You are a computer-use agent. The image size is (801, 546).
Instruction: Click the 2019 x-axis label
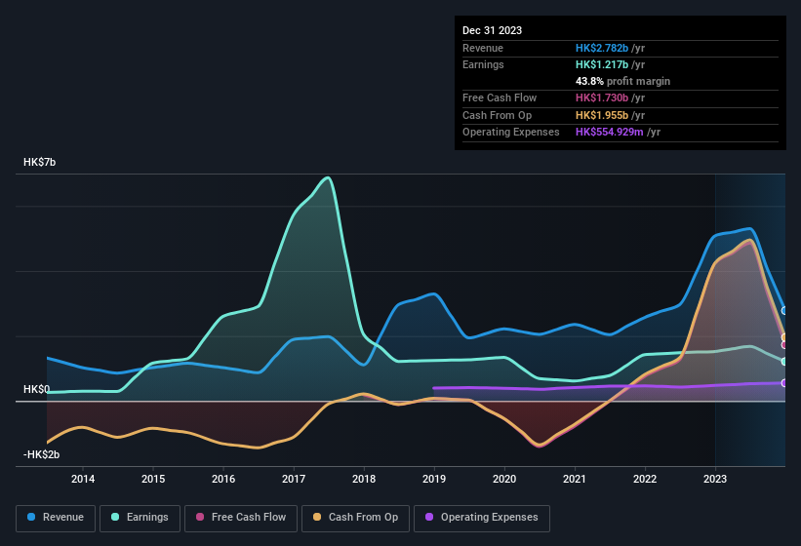tap(434, 479)
